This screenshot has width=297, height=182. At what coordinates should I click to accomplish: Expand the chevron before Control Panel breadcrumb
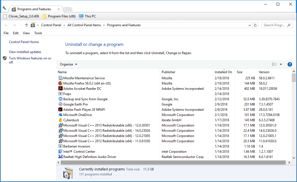38,25
